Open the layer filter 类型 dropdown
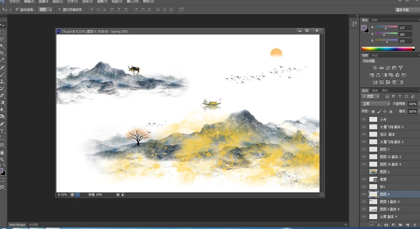This screenshot has width=420, height=229. click(371, 97)
